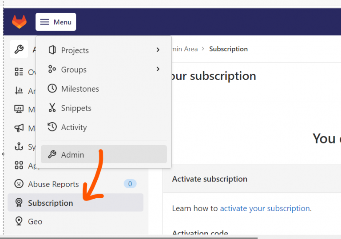Expand the Projects submenu chevron

point(158,50)
